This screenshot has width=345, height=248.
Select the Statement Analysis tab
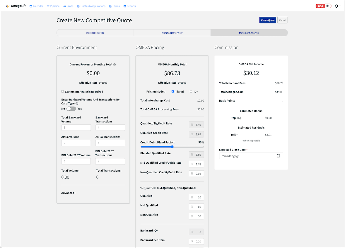tap(249, 33)
